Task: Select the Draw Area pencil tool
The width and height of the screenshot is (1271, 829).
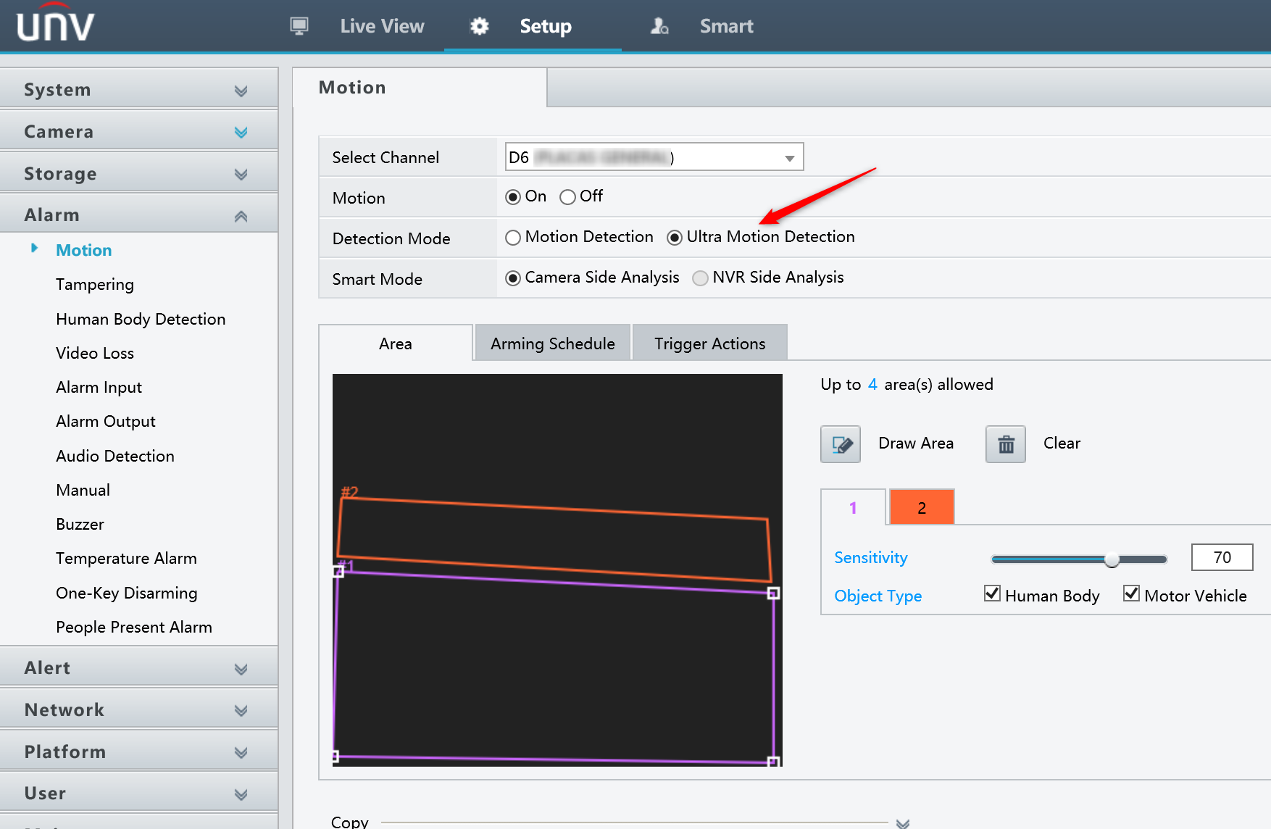Action: (x=840, y=443)
